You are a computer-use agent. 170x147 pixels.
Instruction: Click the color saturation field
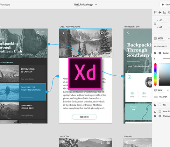[164, 74]
